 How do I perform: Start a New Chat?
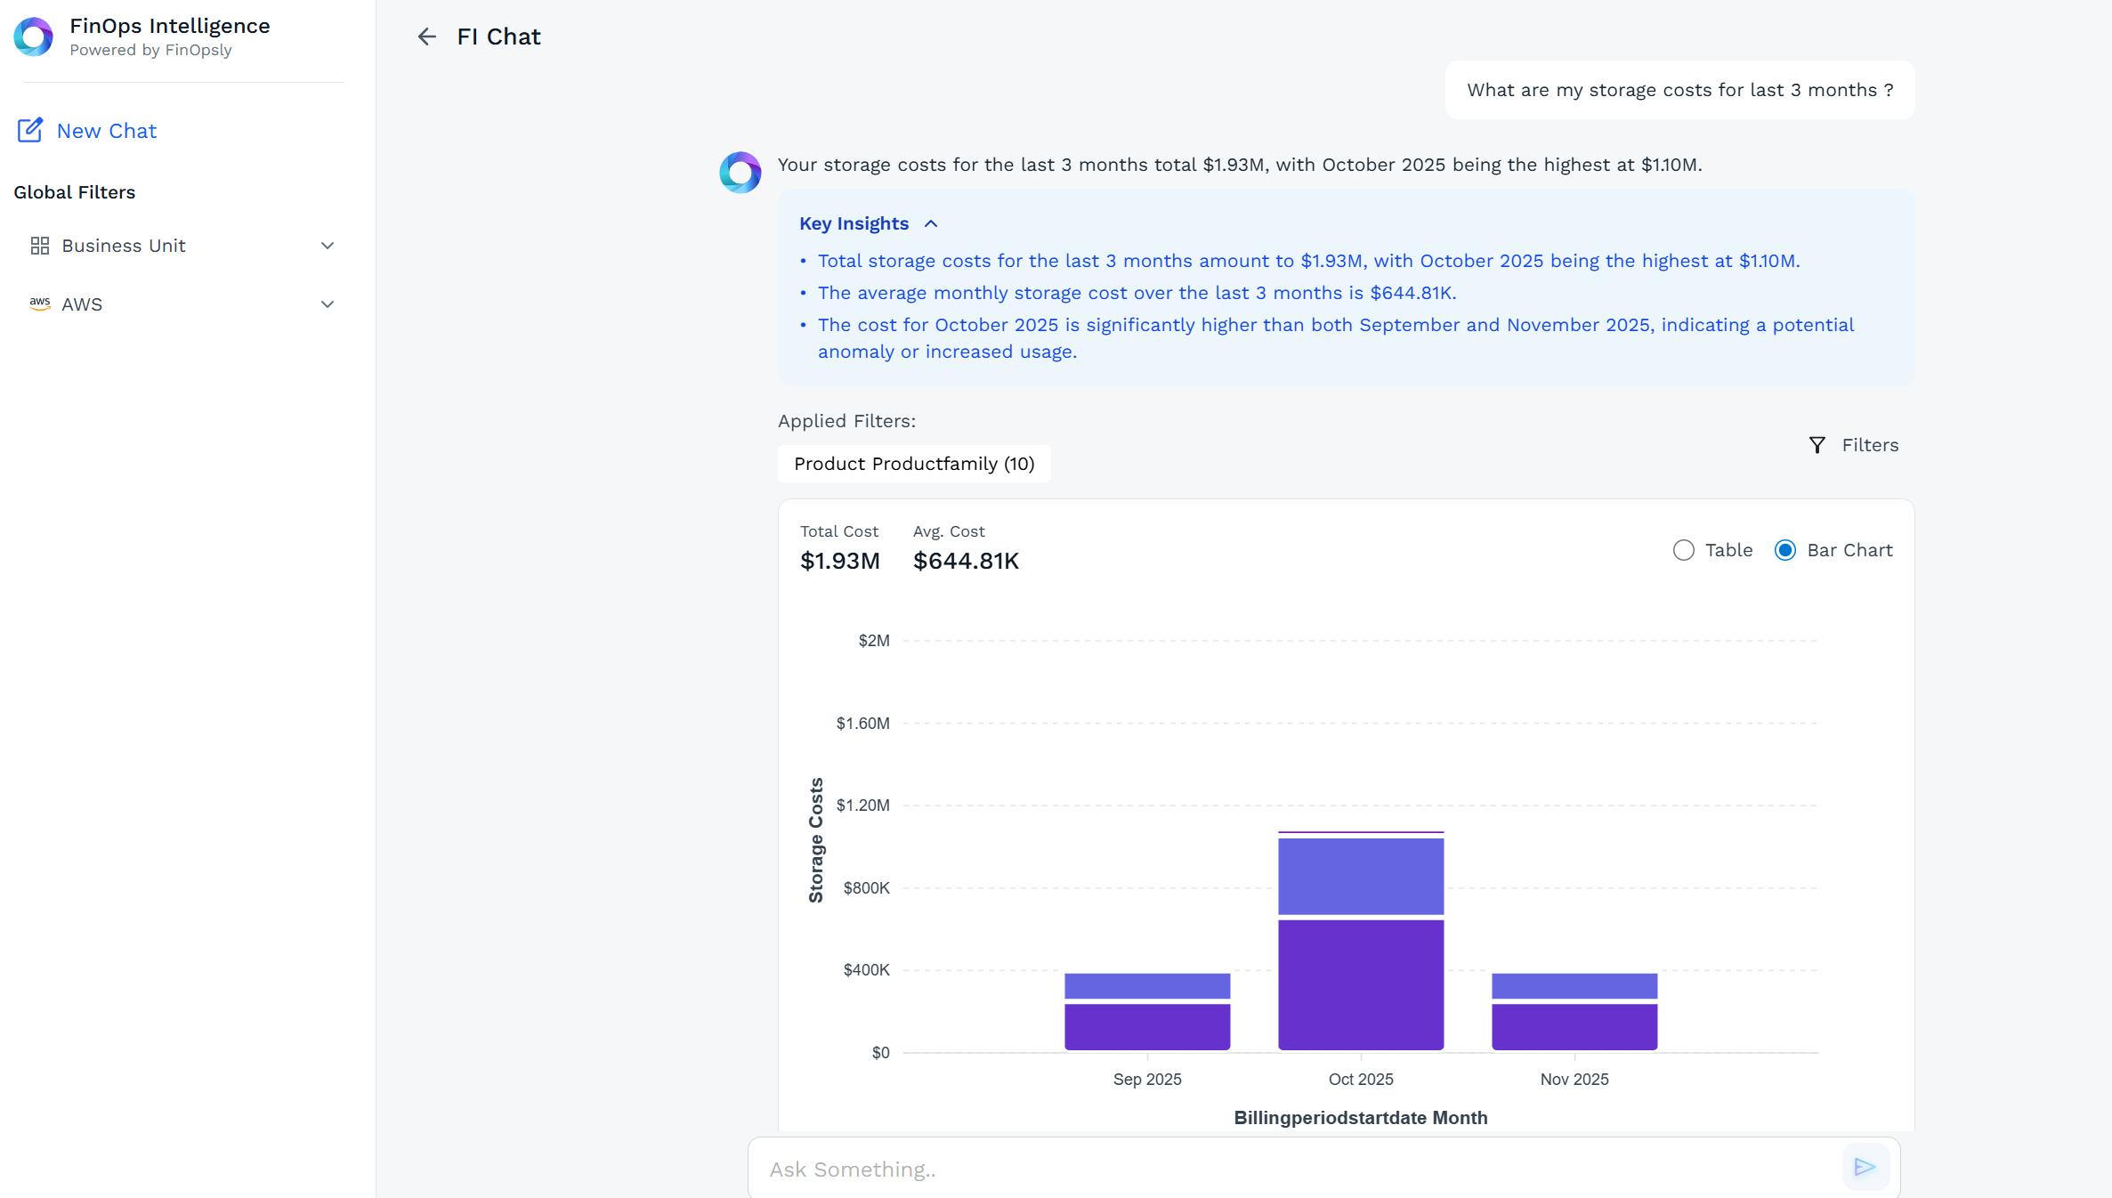[x=106, y=131]
